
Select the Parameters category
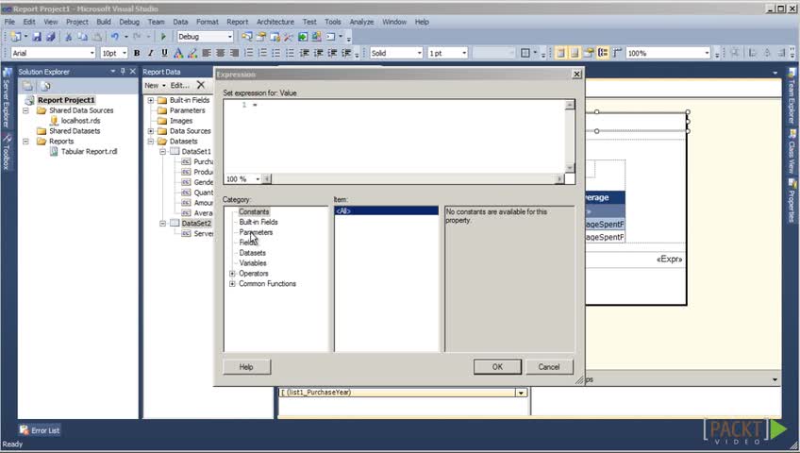[256, 232]
